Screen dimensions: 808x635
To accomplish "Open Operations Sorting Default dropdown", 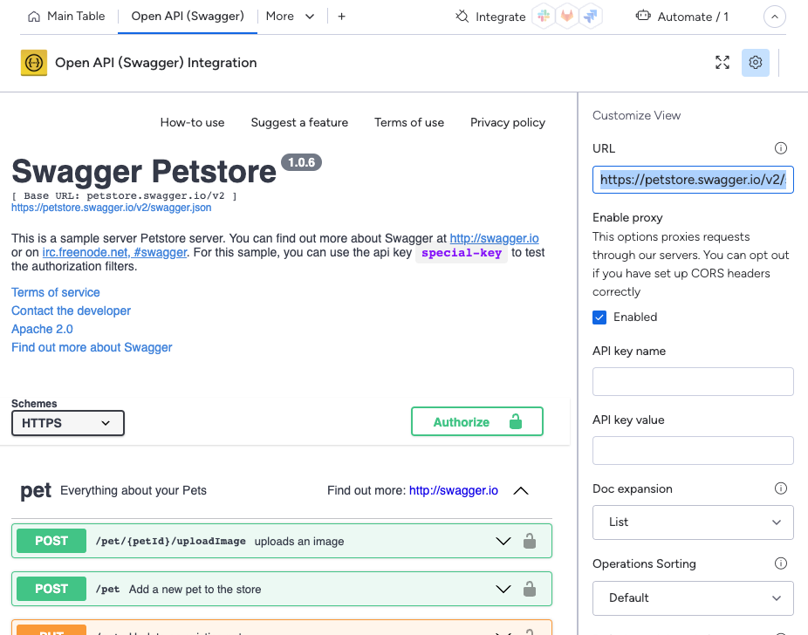I will click(x=693, y=597).
